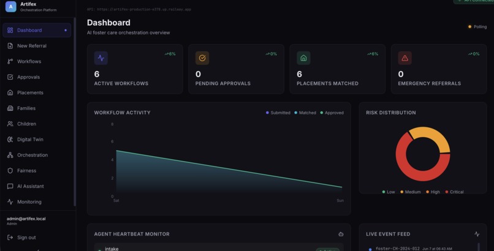Toggle the Matched series in chart legend
The height and width of the screenshot is (251, 494).
[x=305, y=113]
